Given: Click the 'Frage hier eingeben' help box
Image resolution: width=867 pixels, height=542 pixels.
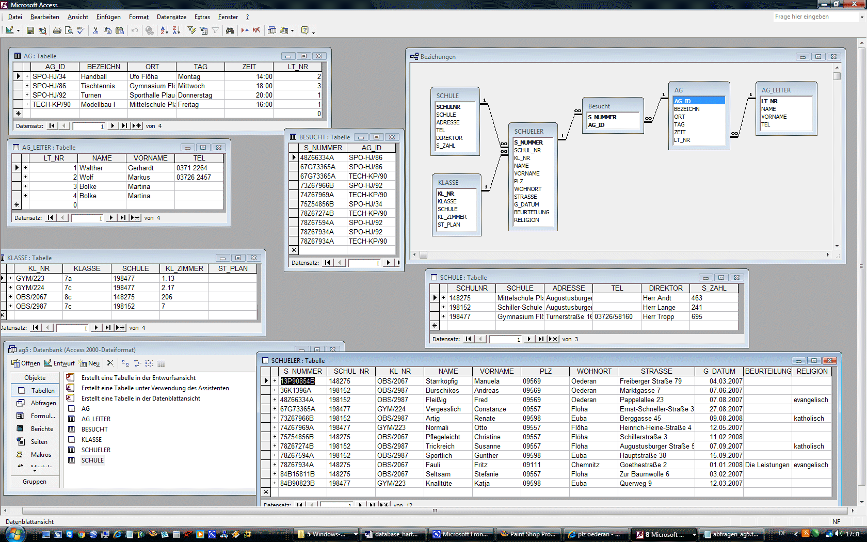Looking at the screenshot, I should (815, 17).
